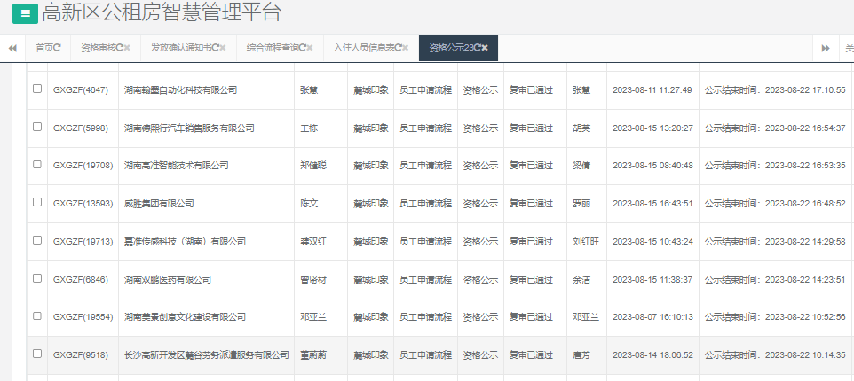Refresh the 发放确认通知书 tab via reload icon
This screenshot has height=381, width=854.
[x=215, y=48]
